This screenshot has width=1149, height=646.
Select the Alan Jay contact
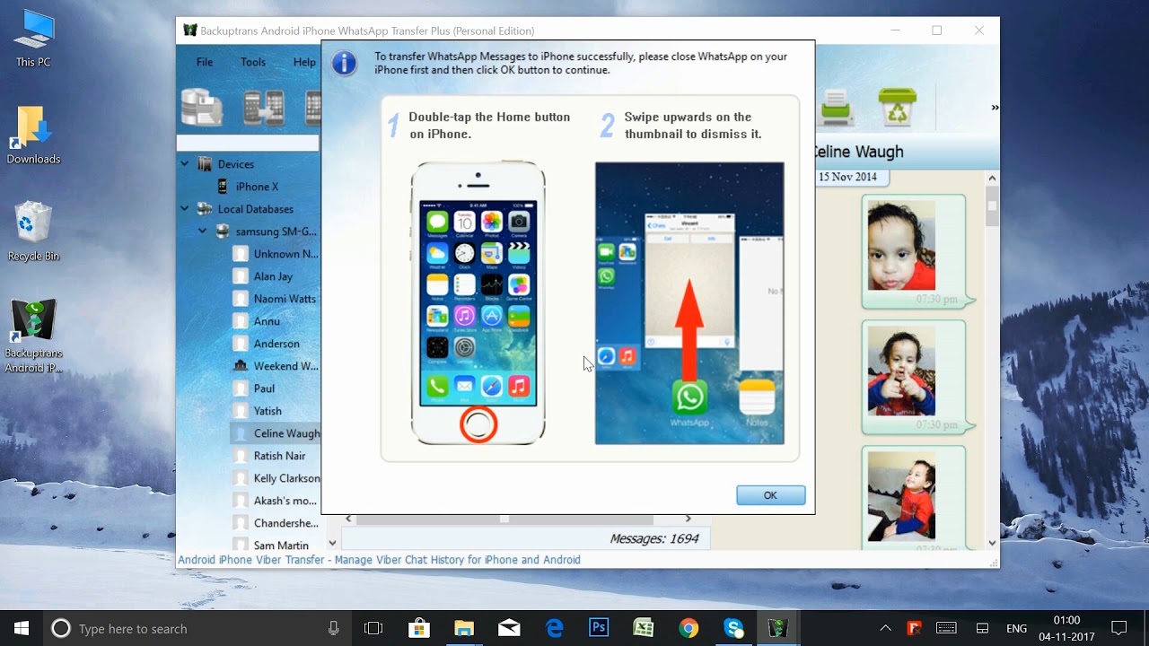(x=273, y=276)
